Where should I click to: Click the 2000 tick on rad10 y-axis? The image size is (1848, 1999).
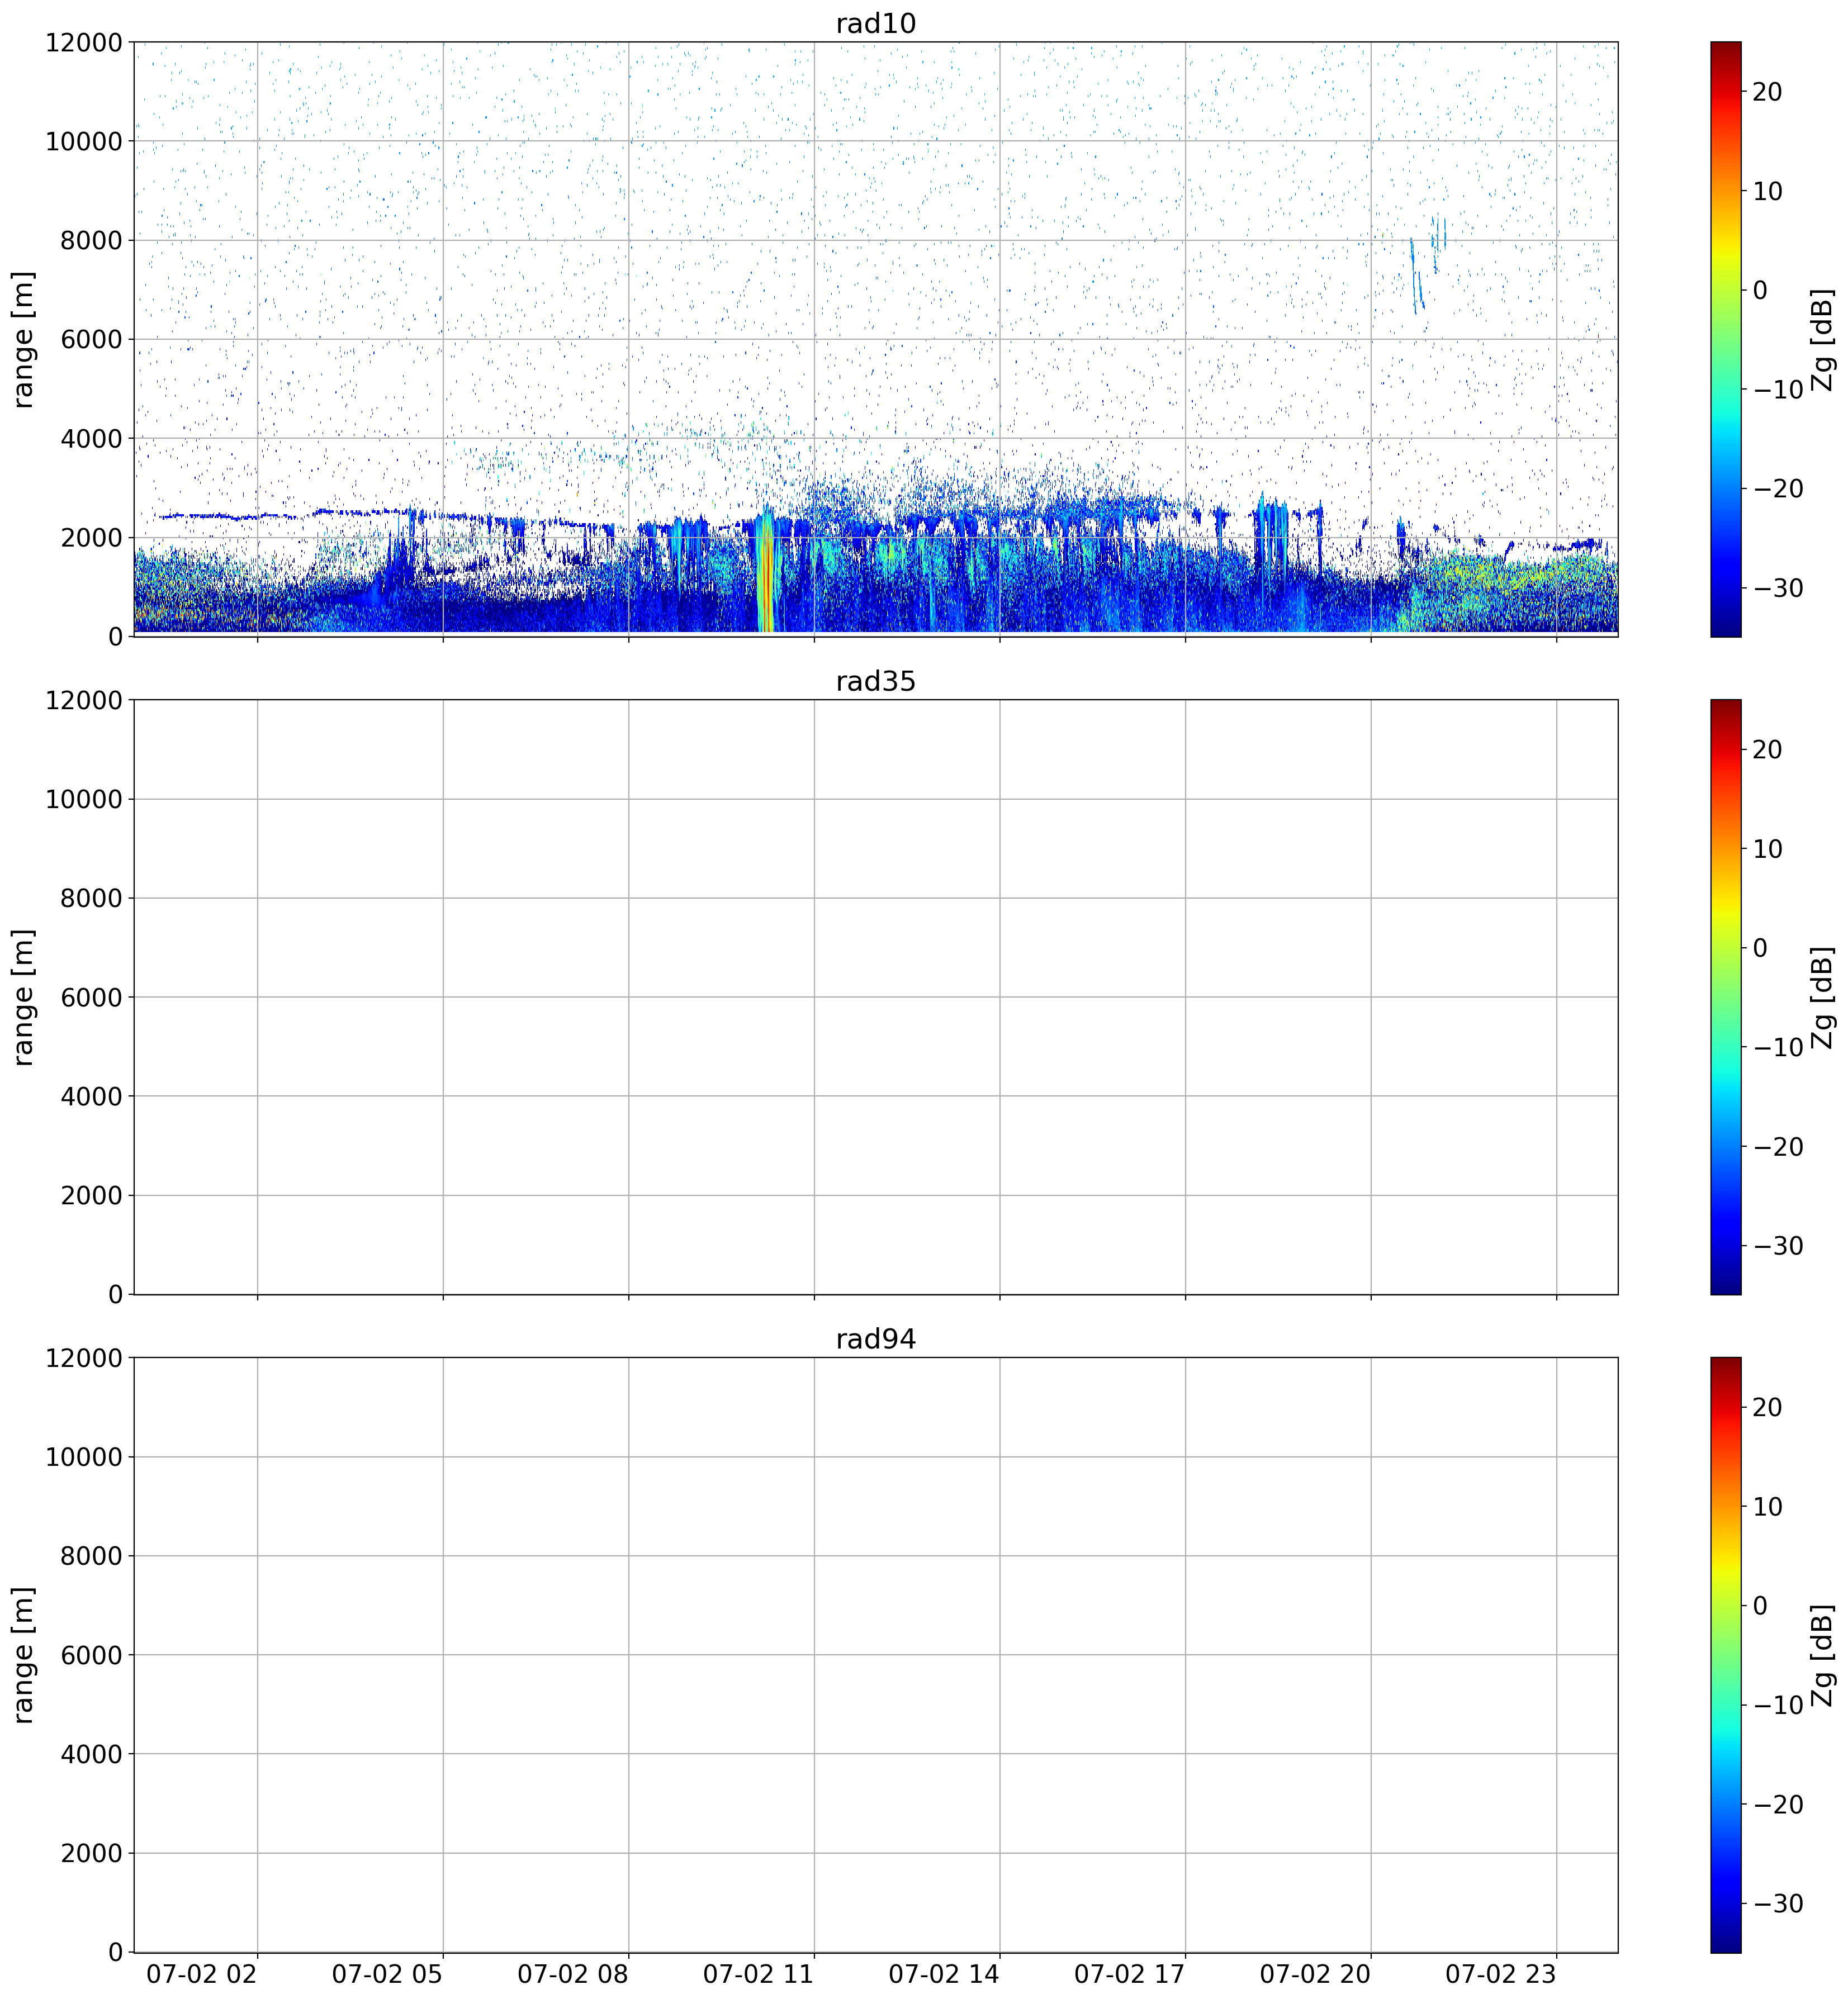[91, 538]
